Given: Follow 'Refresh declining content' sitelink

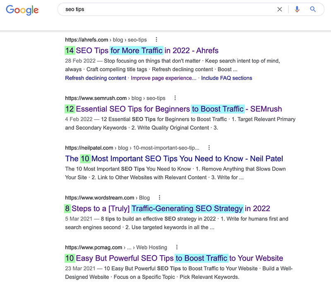Looking at the screenshot, I should (x=96, y=78).
